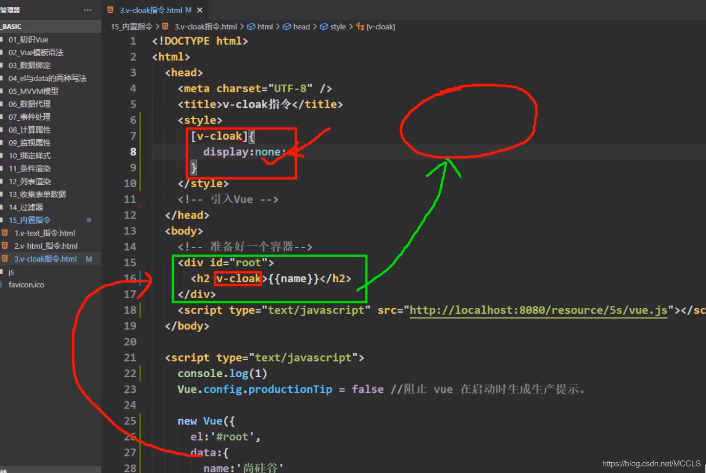Open file 2.v-html_指令.html

coord(46,246)
